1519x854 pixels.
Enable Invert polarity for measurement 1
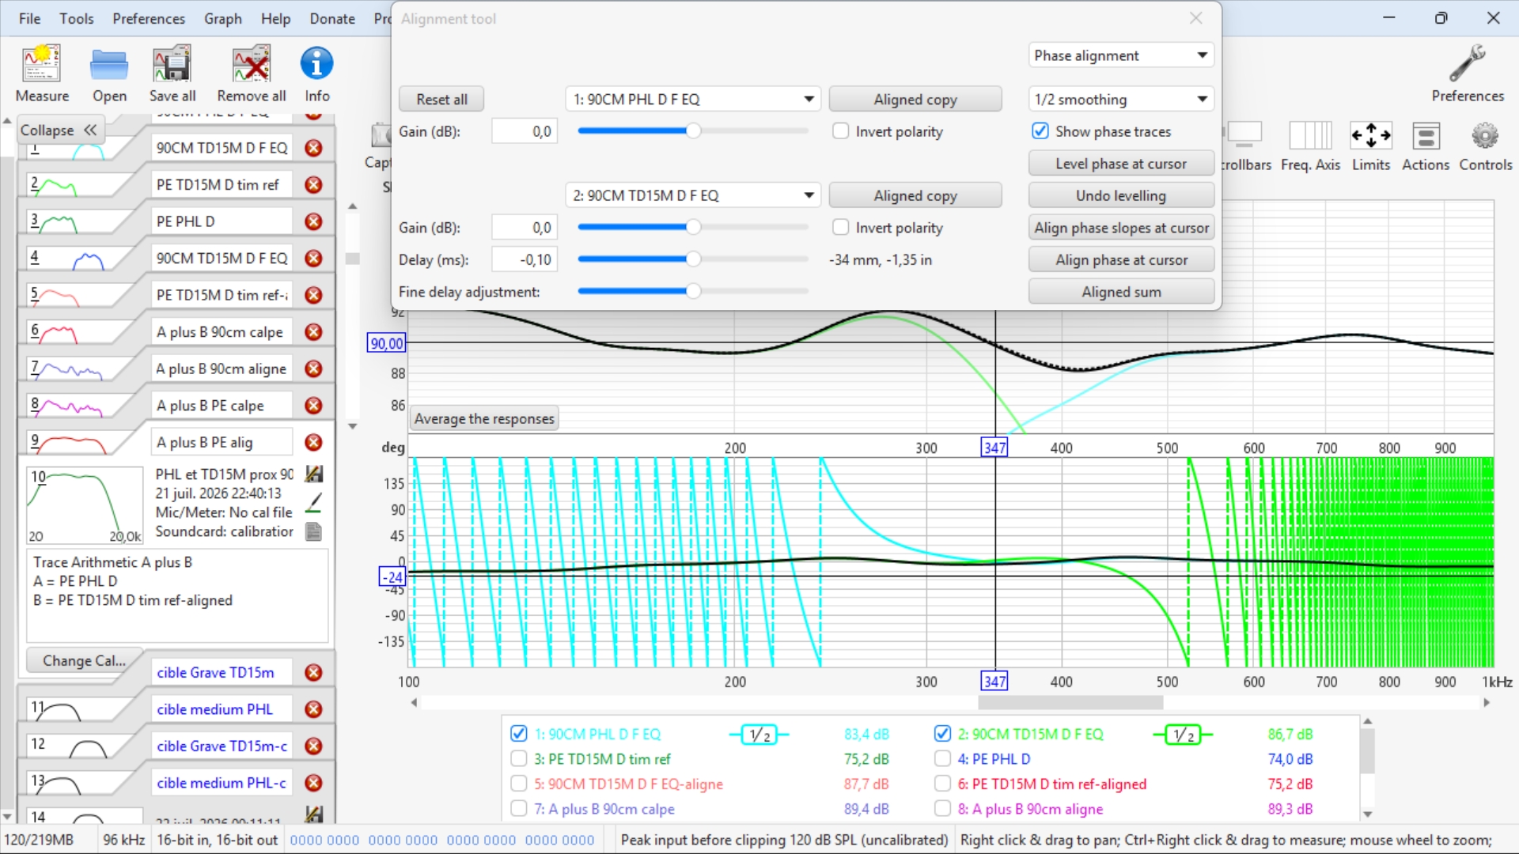(841, 131)
